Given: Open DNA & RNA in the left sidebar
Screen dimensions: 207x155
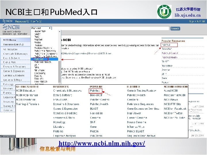Looking at the screenshot, I should [9, 62].
